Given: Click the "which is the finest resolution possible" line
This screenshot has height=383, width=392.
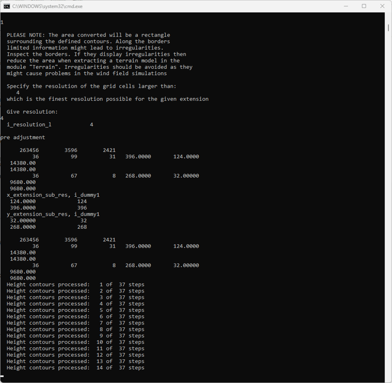Looking at the screenshot, I should tap(107, 99).
